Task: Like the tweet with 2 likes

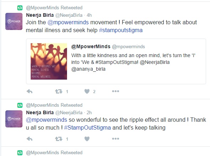Action: (87, 91)
